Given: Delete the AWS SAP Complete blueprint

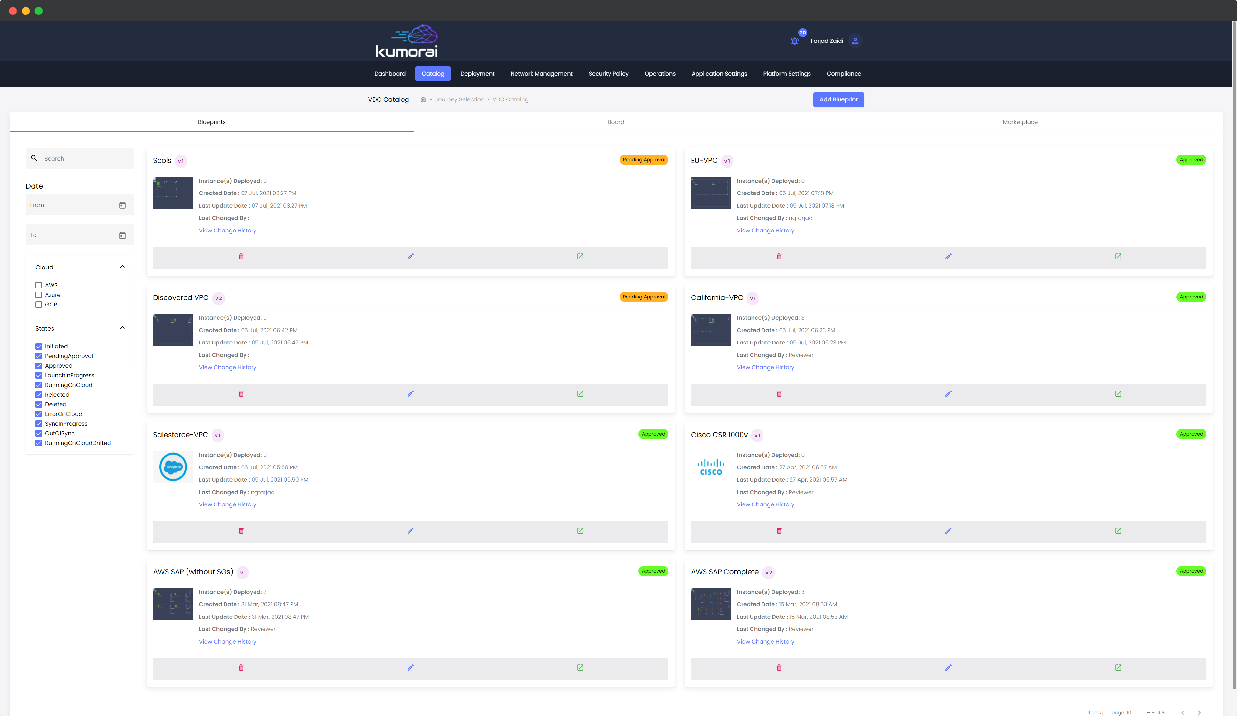Looking at the screenshot, I should 779,667.
